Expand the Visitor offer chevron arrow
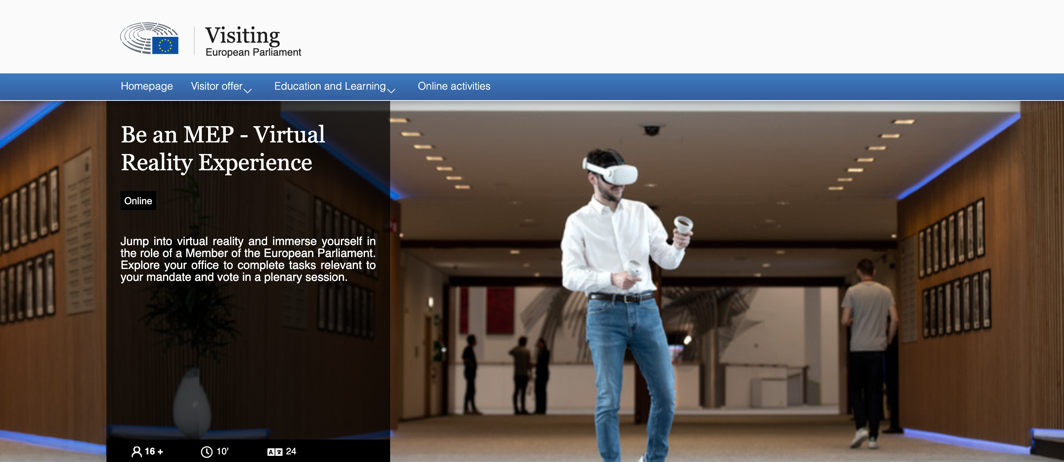Viewport: 1064px width, 462px height. point(248,91)
